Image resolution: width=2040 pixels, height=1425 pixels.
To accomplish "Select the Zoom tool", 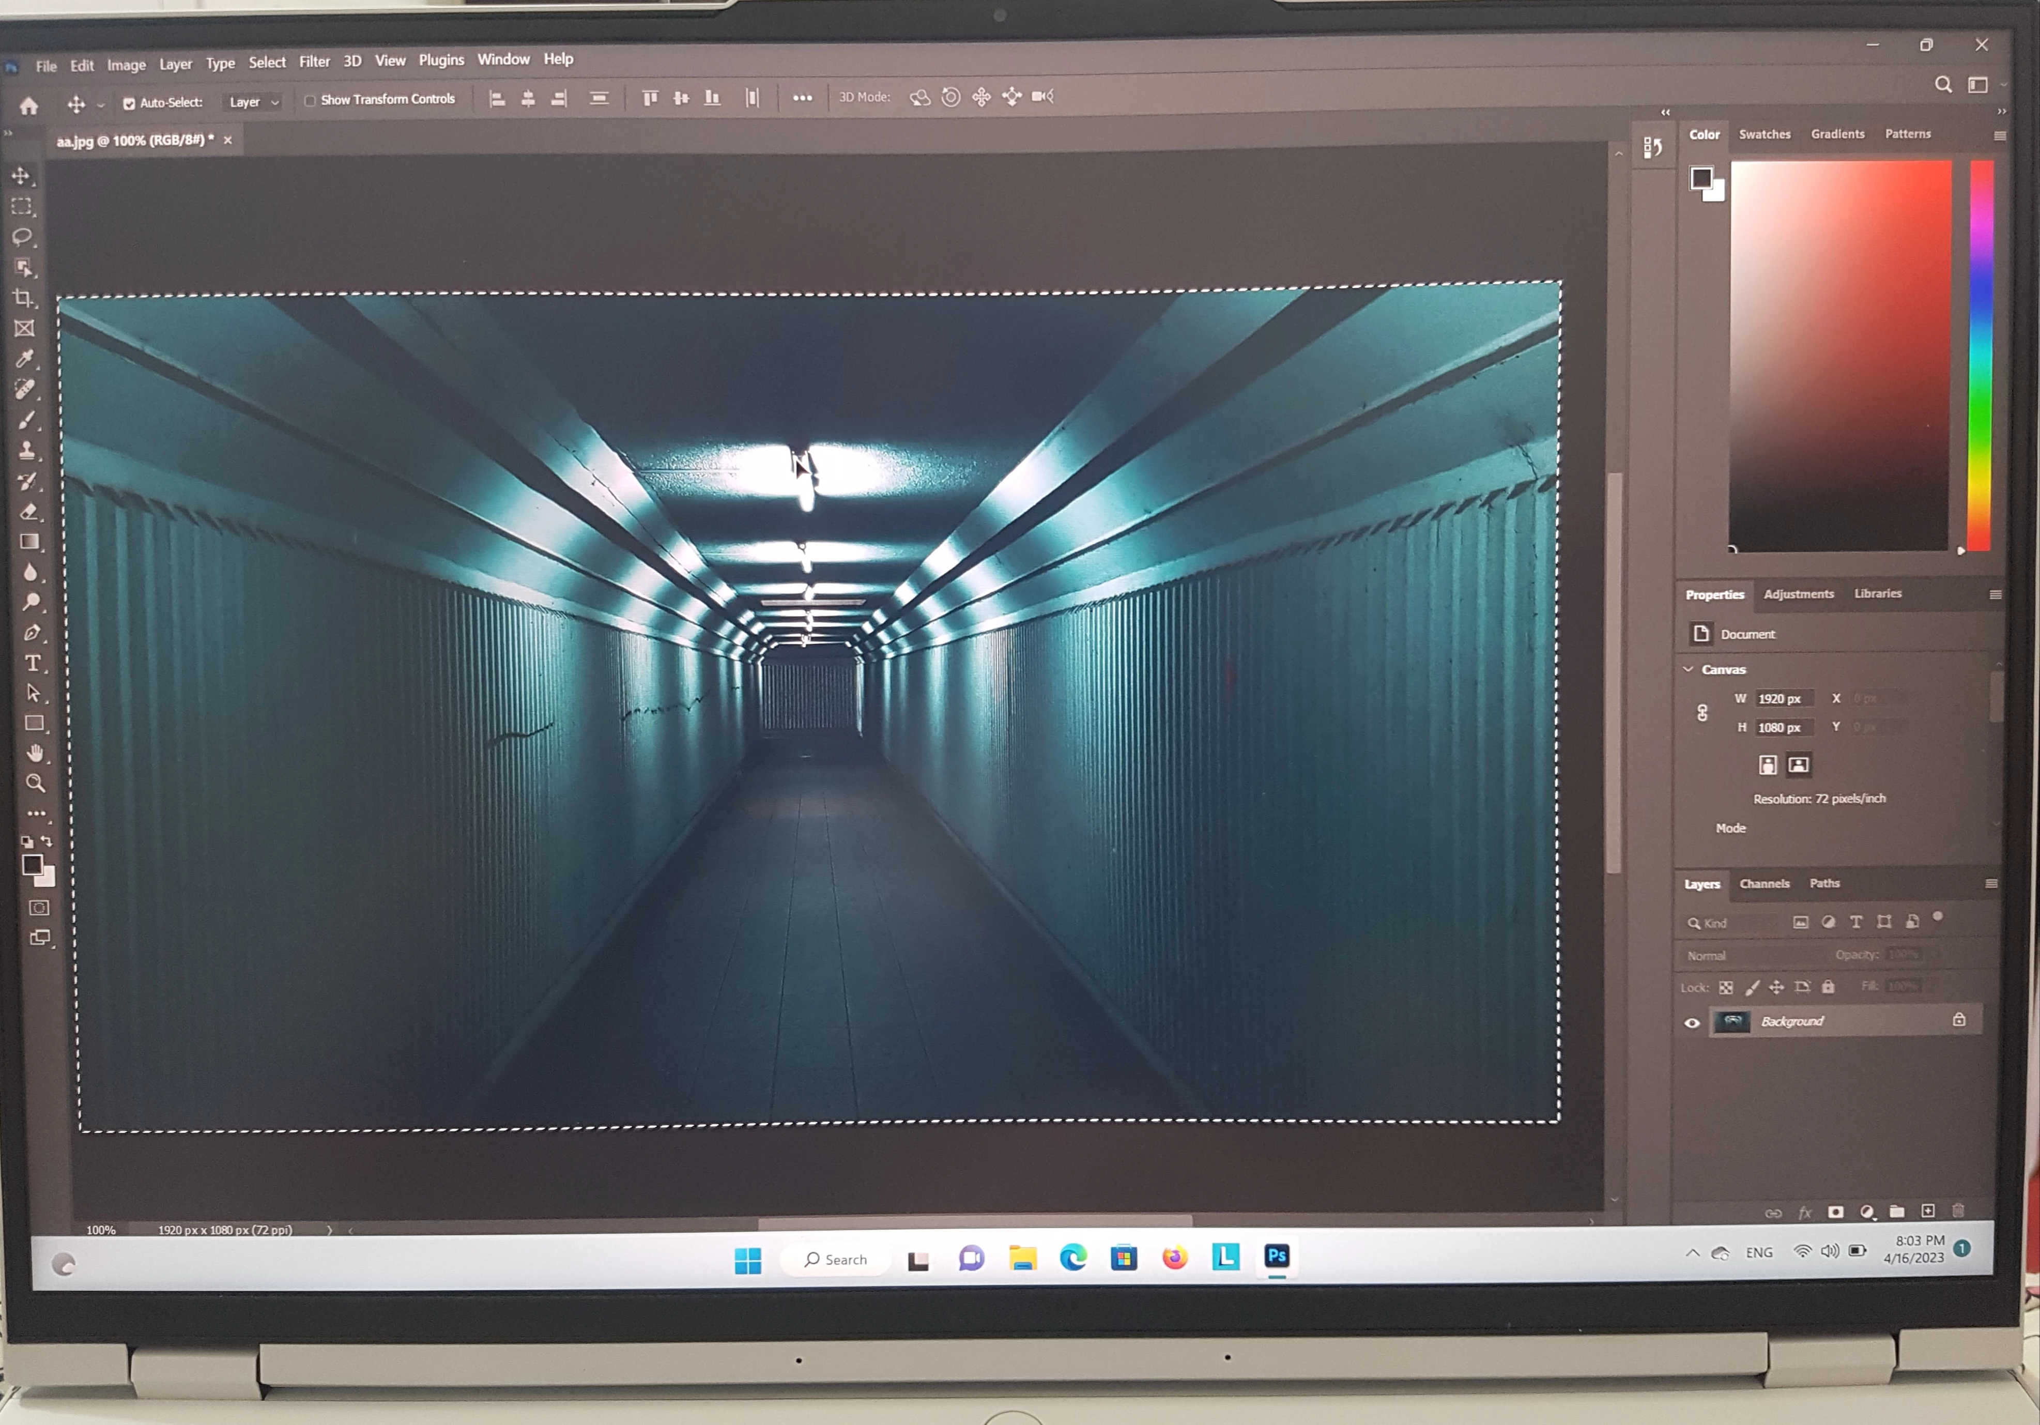I will click(36, 783).
